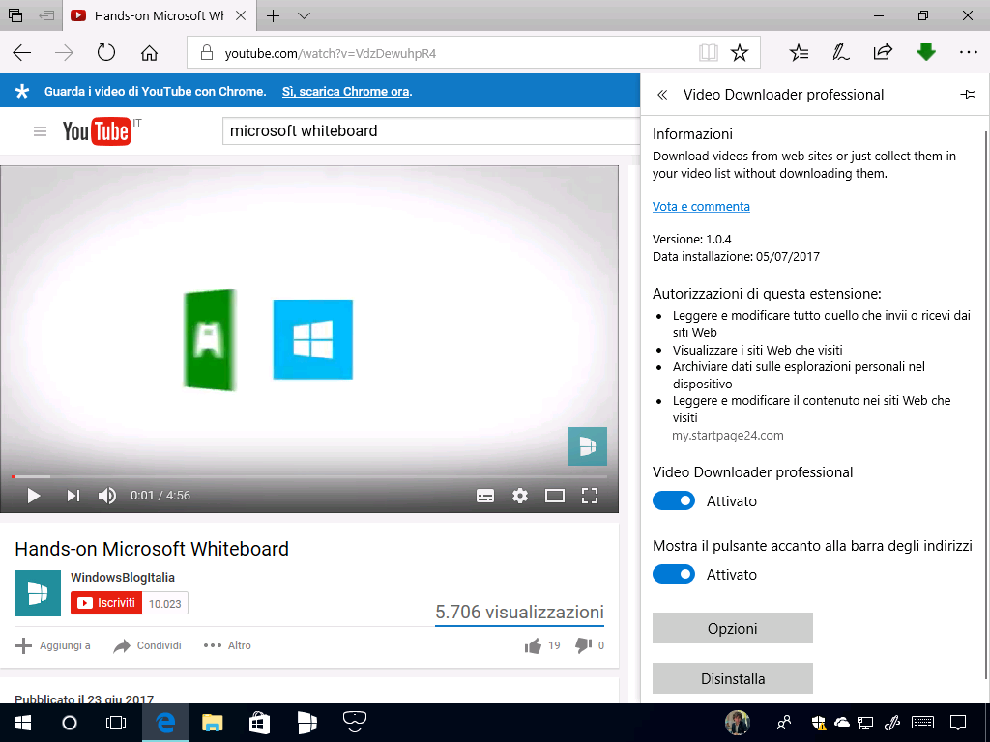Skip to next video
Image resolution: width=990 pixels, height=742 pixels.
(x=73, y=496)
